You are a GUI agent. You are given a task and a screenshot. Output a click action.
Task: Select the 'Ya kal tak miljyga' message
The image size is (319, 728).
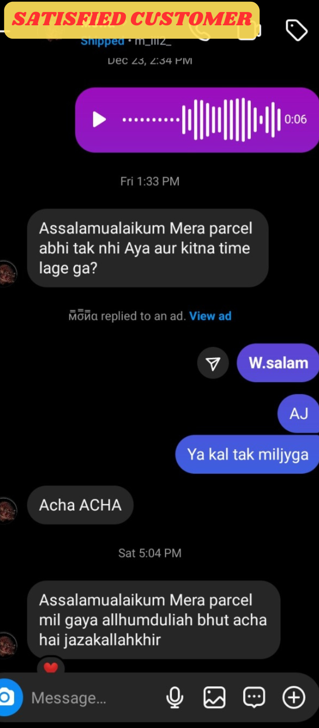(247, 454)
